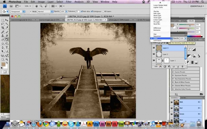Select the Paint Bucket tool
The height and width of the screenshot is (129, 207).
coord(7,40)
